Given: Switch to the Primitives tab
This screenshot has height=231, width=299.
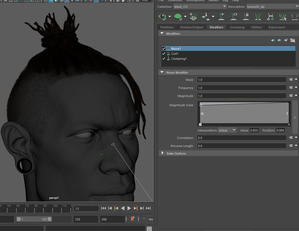Looking at the screenshot, I should point(167,27).
